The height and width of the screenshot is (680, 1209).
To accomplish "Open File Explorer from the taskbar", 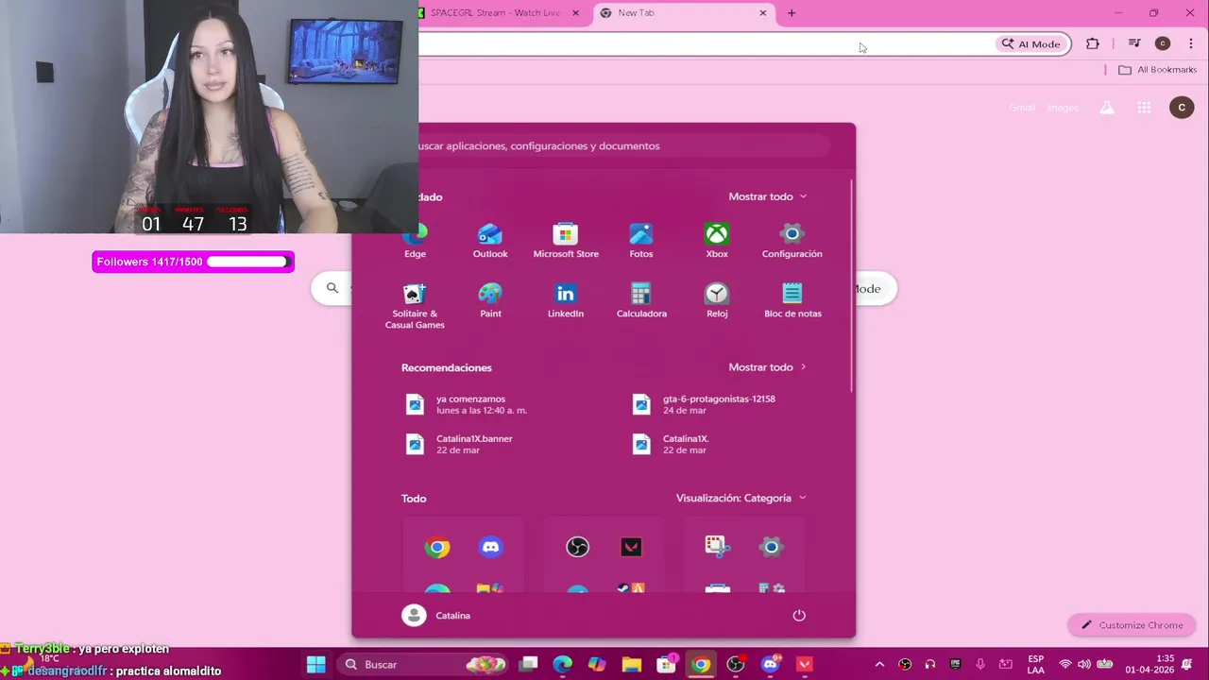I will [632, 664].
